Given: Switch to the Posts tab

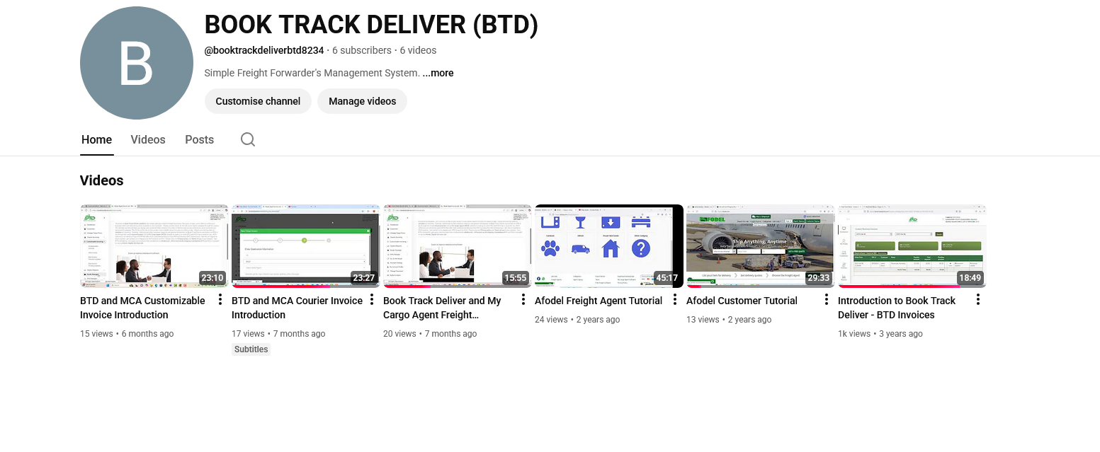Looking at the screenshot, I should coord(199,139).
